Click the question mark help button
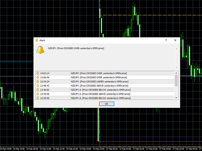 click(166, 40)
